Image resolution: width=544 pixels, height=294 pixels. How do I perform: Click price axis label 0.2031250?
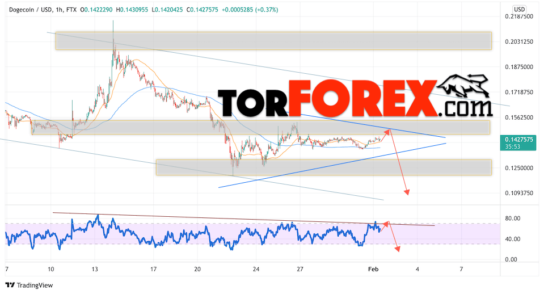519,41
